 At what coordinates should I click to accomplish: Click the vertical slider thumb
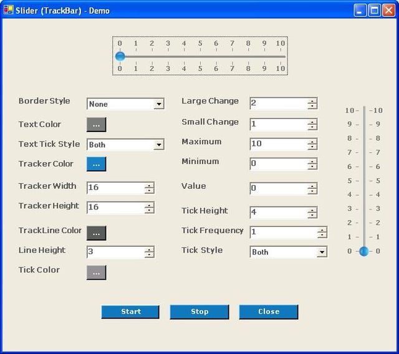(x=364, y=251)
